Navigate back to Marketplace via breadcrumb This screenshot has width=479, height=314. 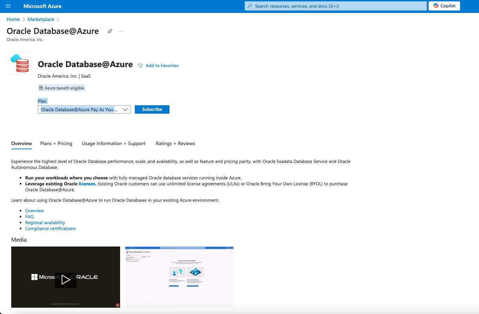click(41, 19)
